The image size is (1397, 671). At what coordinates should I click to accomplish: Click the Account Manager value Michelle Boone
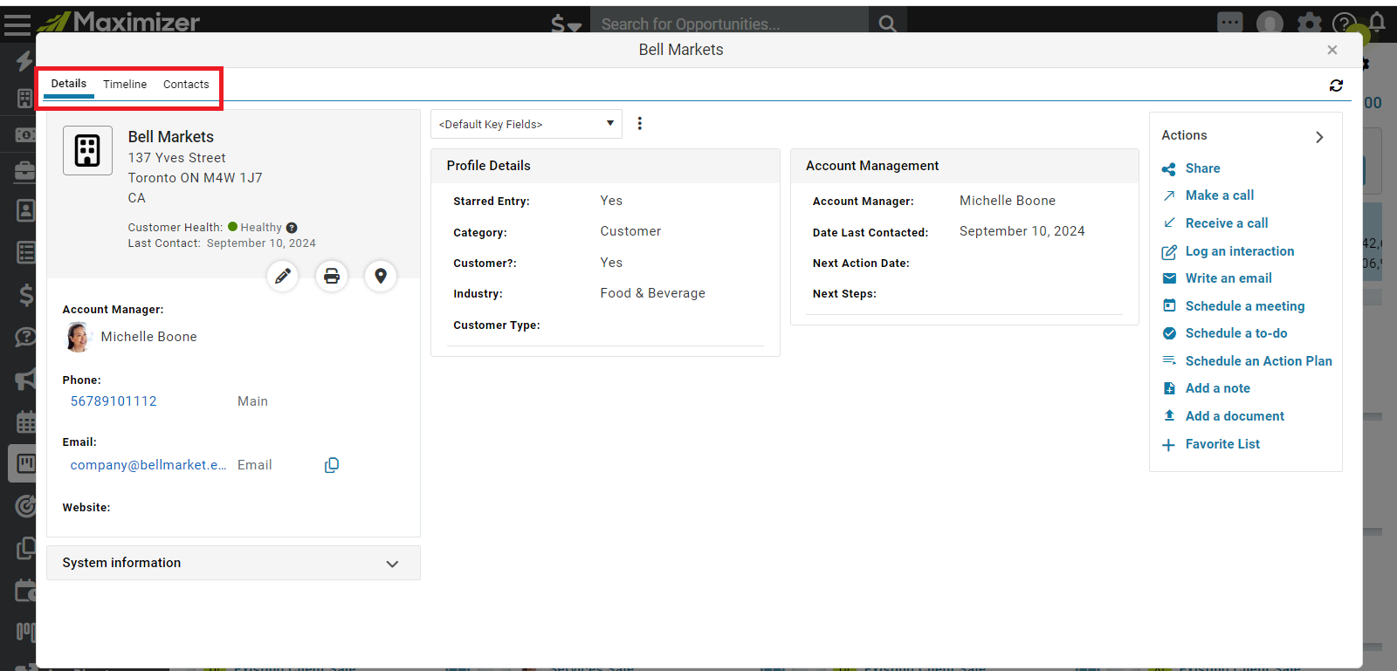tap(1008, 201)
